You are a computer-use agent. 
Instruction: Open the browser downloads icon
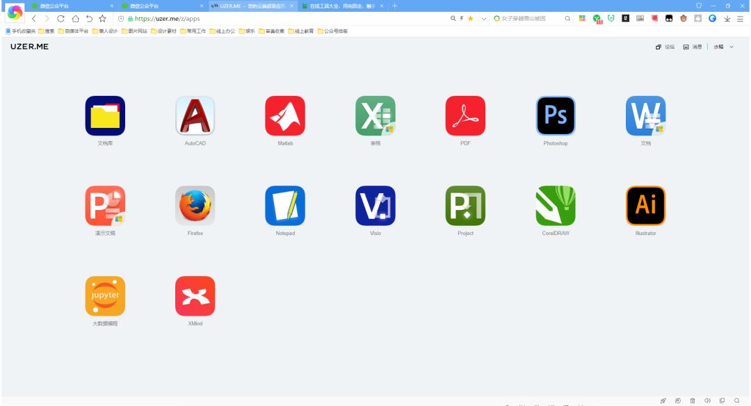pyautogui.click(x=727, y=19)
